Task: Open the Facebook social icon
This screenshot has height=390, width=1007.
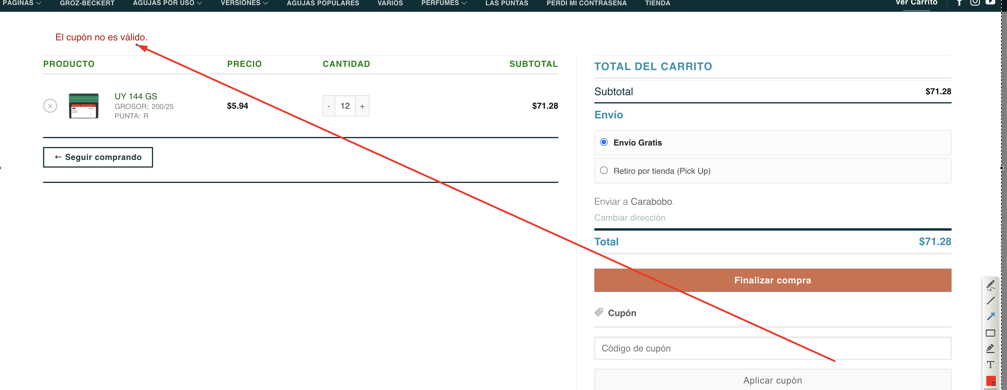Action: click(959, 3)
